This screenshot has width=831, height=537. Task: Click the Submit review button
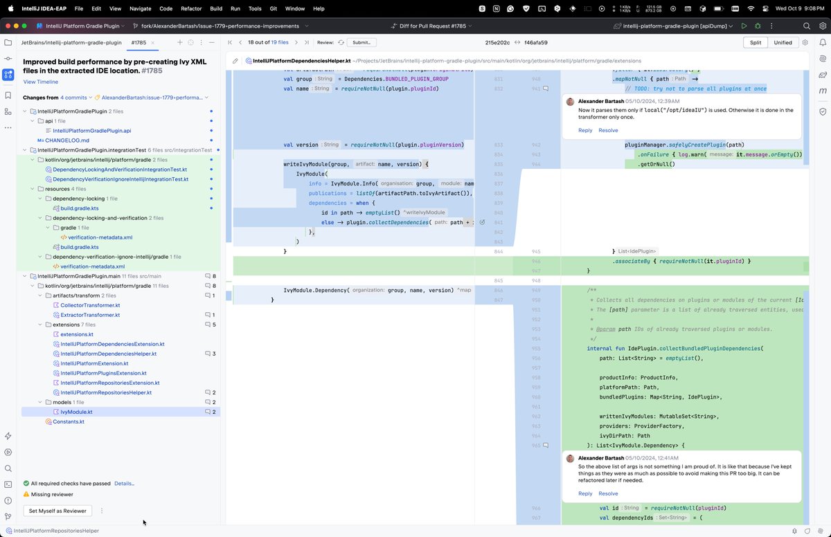[x=361, y=42]
